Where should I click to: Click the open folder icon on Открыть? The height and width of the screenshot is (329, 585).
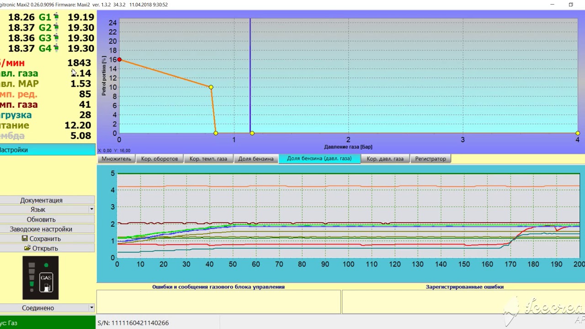[x=27, y=248]
